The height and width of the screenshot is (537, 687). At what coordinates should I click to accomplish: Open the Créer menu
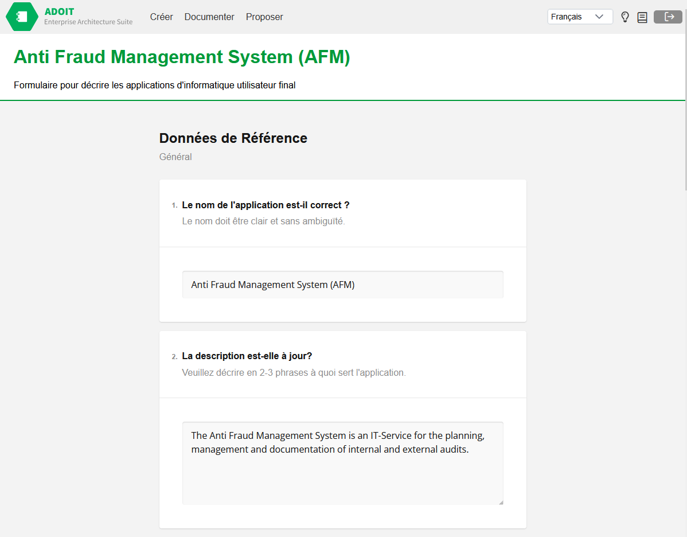[161, 17]
